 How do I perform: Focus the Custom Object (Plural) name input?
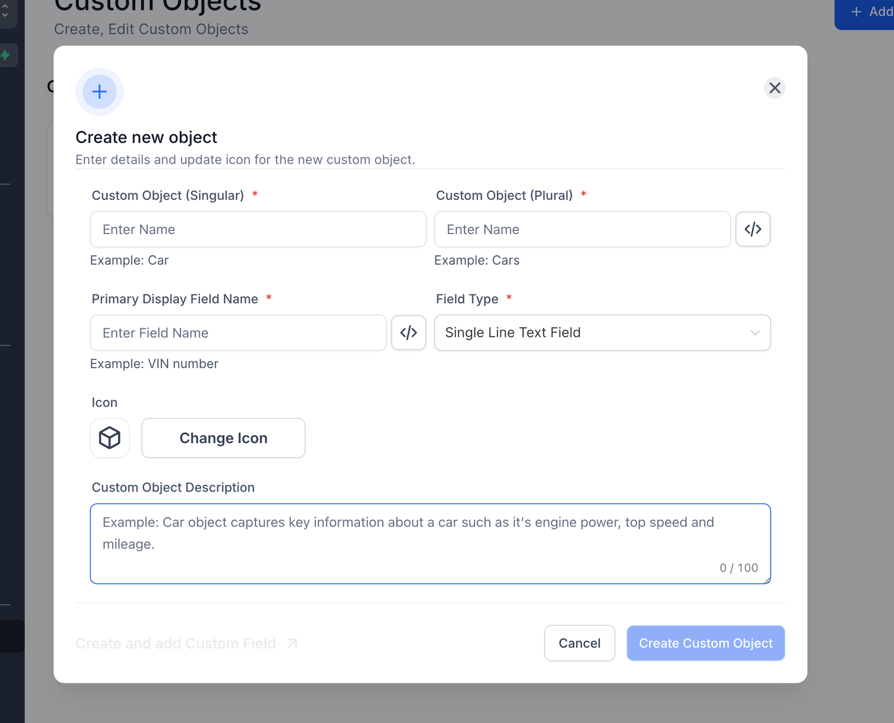coord(582,229)
